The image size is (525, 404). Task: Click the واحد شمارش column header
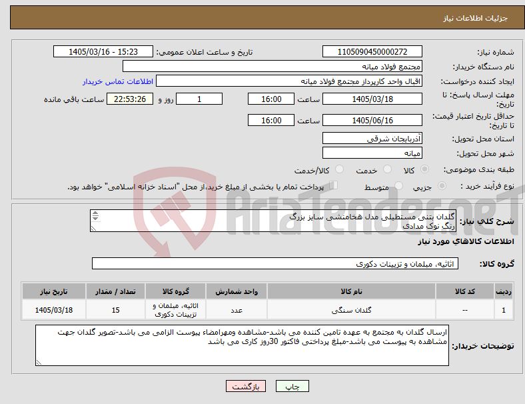click(x=237, y=291)
